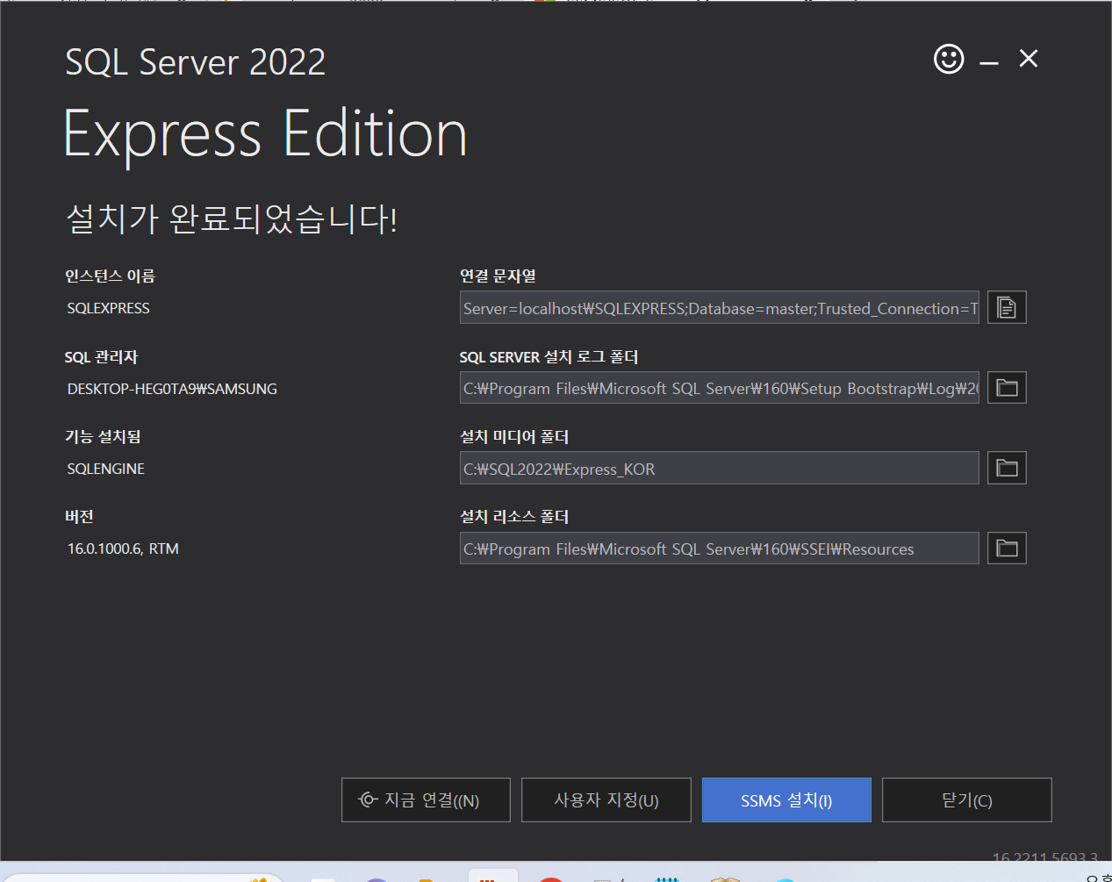Screen dimensions: 1112x882
Task: Click the C:\SQL2022\Express_KOR path field
Action: pyautogui.click(x=720, y=468)
